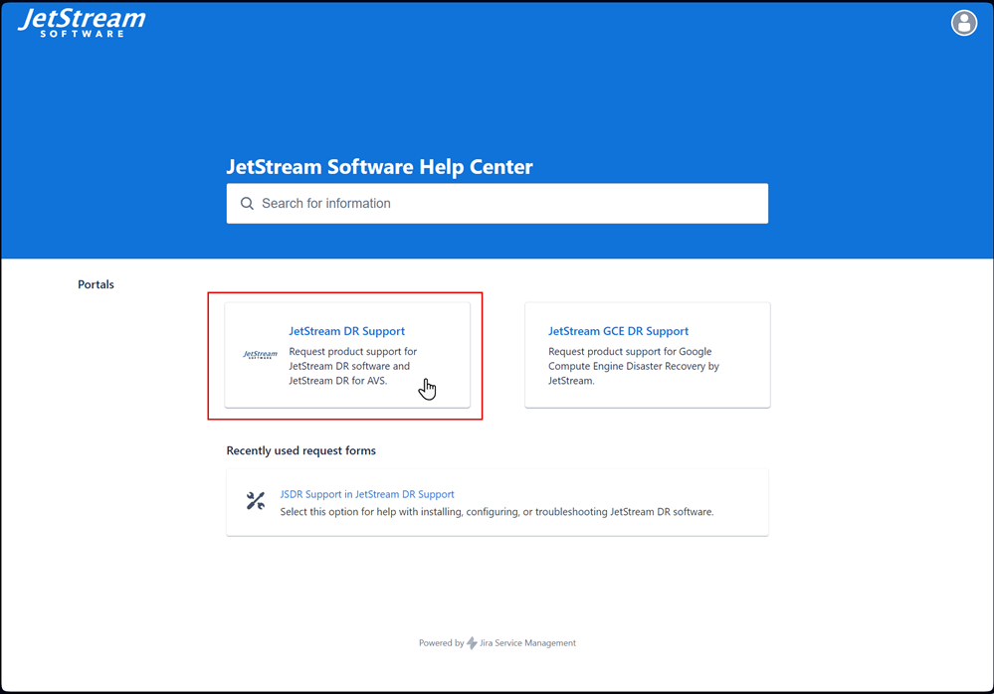
Task: Click the Jira lightning bolt icon in the footer
Action: [x=472, y=643]
